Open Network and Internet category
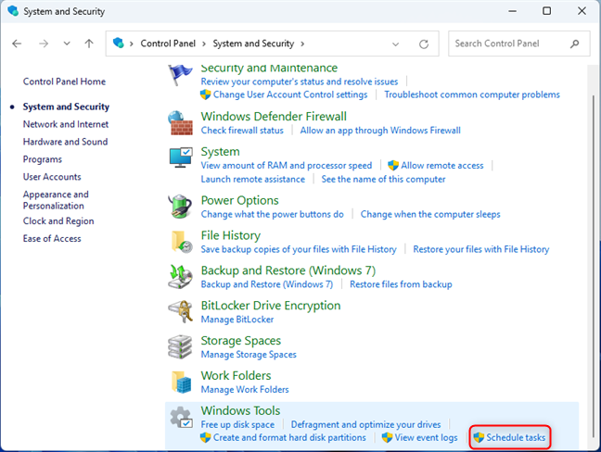601x452 pixels. pos(66,124)
